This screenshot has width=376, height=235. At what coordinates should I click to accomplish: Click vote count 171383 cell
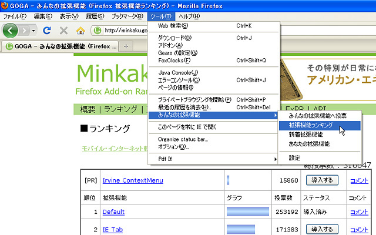click(x=287, y=230)
